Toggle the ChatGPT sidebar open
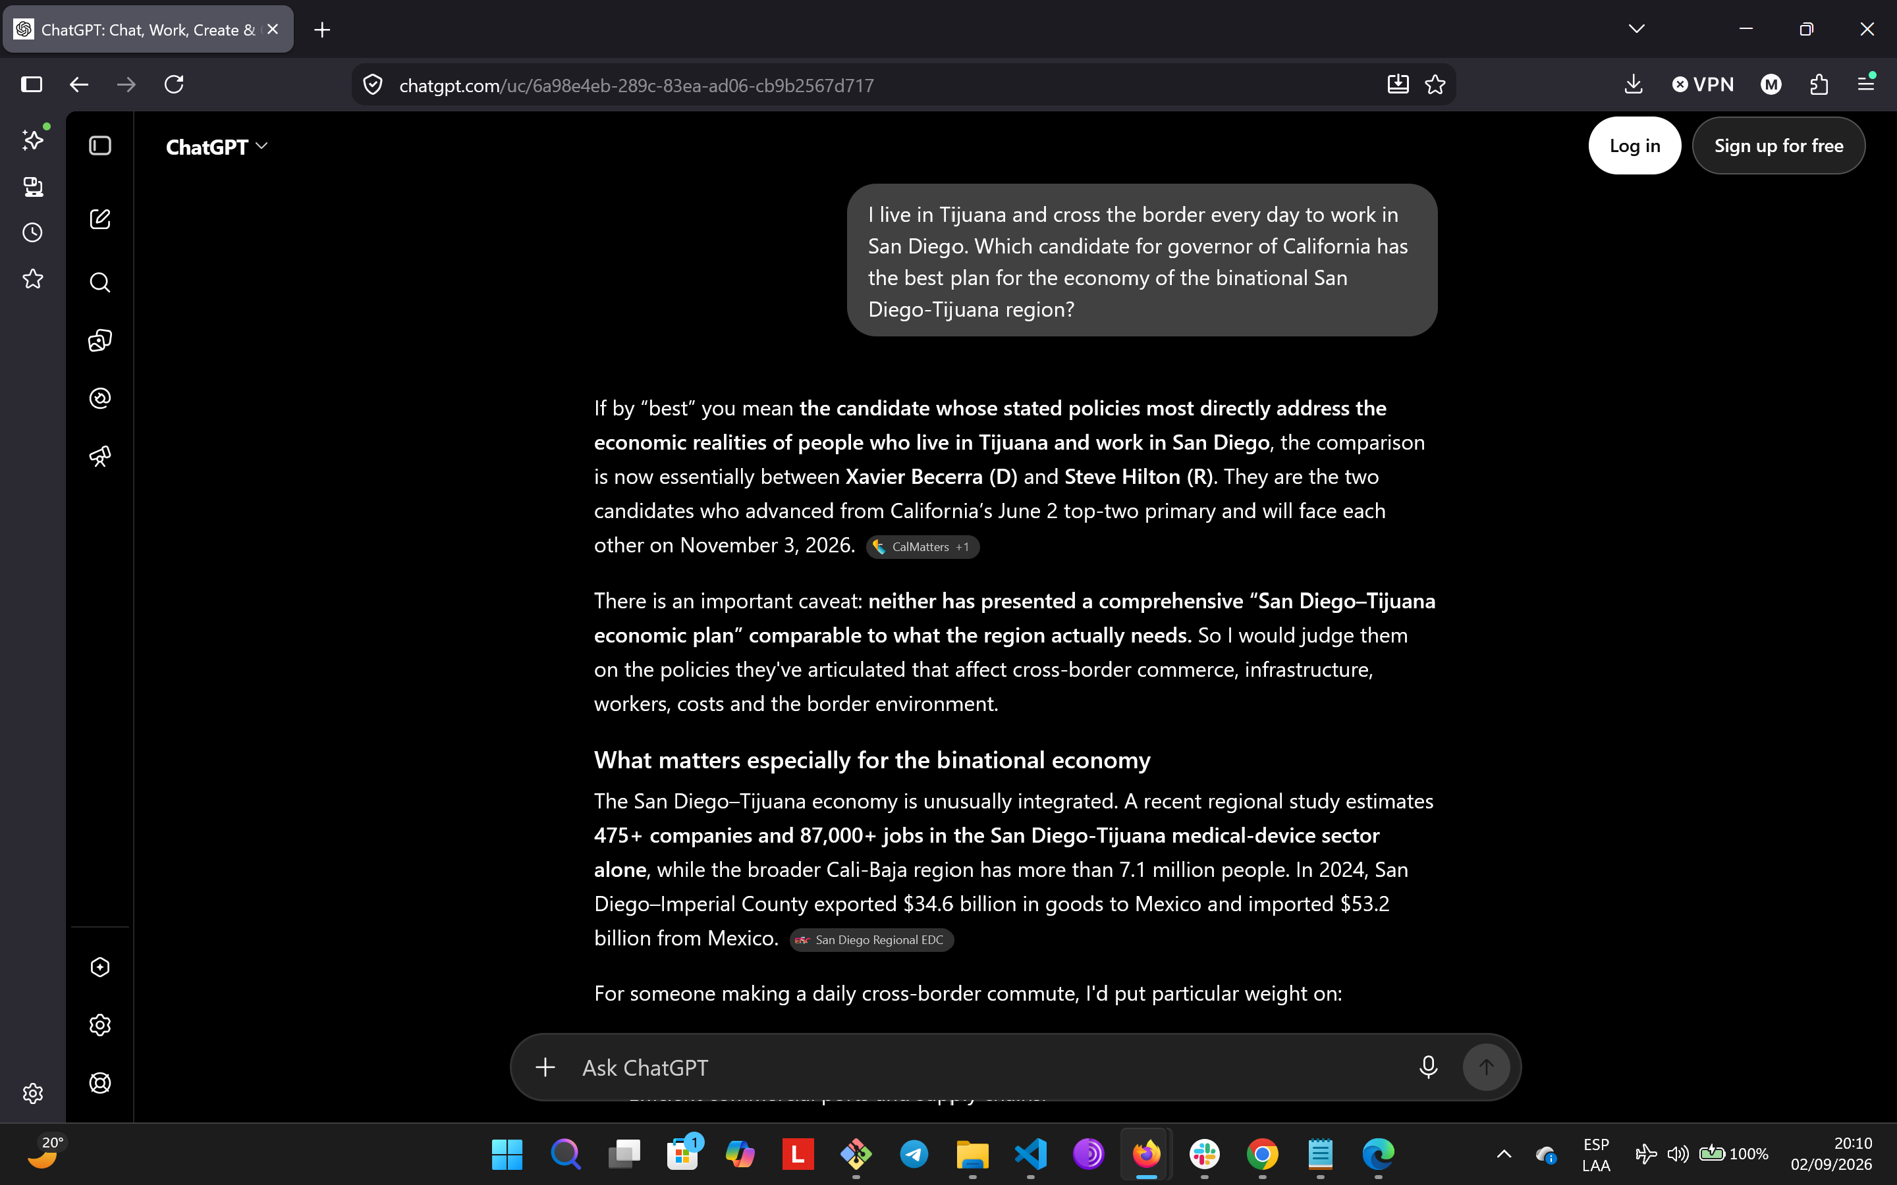The height and width of the screenshot is (1185, 1897). coord(100,145)
